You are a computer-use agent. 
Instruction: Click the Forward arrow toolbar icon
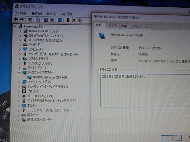point(22,19)
